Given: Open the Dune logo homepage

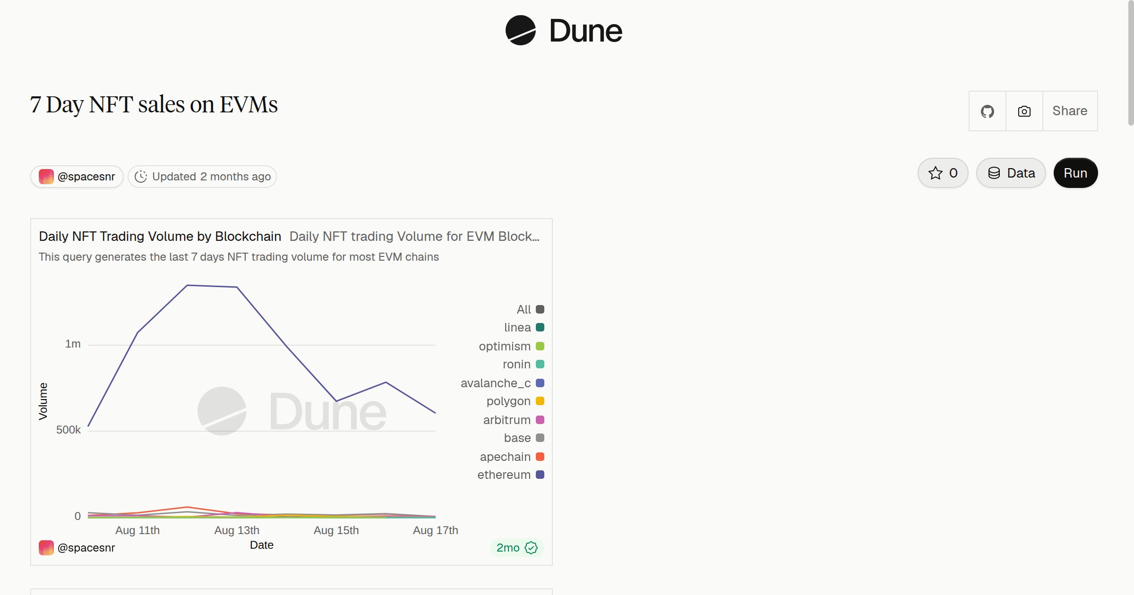Looking at the screenshot, I should coord(564,31).
